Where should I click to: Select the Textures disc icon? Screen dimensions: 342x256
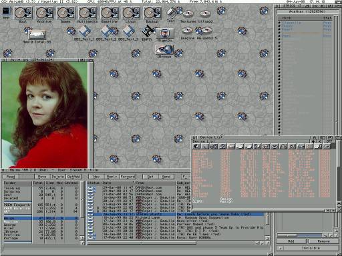188,14
